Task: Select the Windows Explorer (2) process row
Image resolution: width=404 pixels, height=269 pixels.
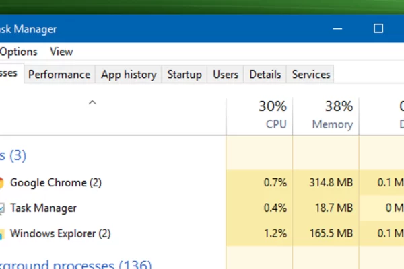Action: tap(202, 233)
